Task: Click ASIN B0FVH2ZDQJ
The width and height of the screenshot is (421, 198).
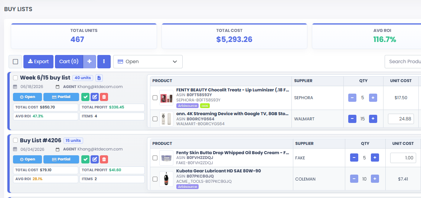Action: point(200,158)
